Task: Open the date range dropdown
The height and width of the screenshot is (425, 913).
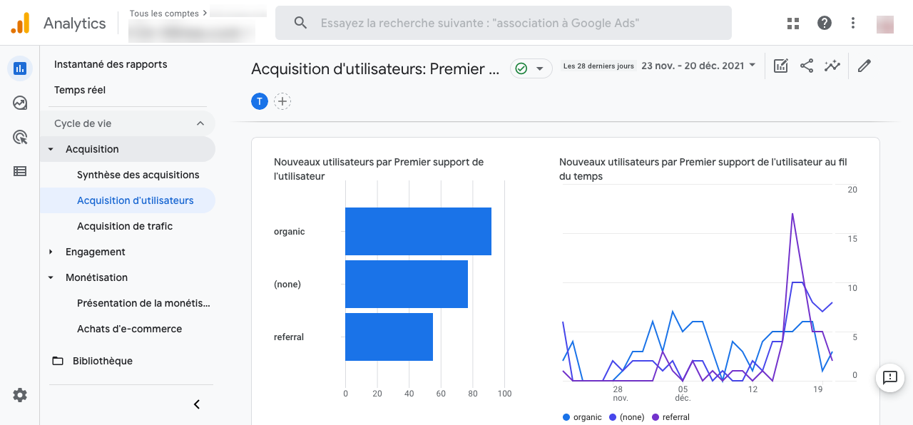Action: pos(698,66)
